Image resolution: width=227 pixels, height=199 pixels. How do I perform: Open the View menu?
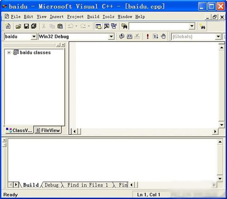(x=42, y=17)
